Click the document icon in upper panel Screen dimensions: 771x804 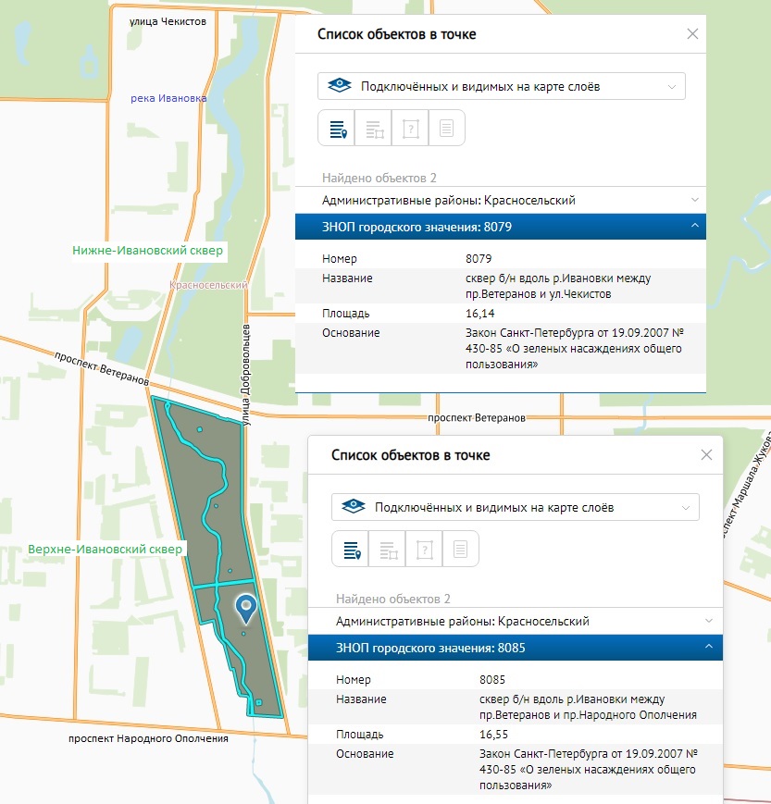click(446, 129)
